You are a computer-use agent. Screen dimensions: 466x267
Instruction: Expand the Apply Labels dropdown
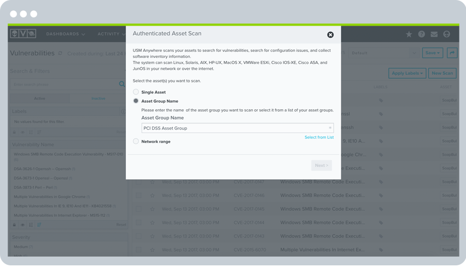(407, 73)
